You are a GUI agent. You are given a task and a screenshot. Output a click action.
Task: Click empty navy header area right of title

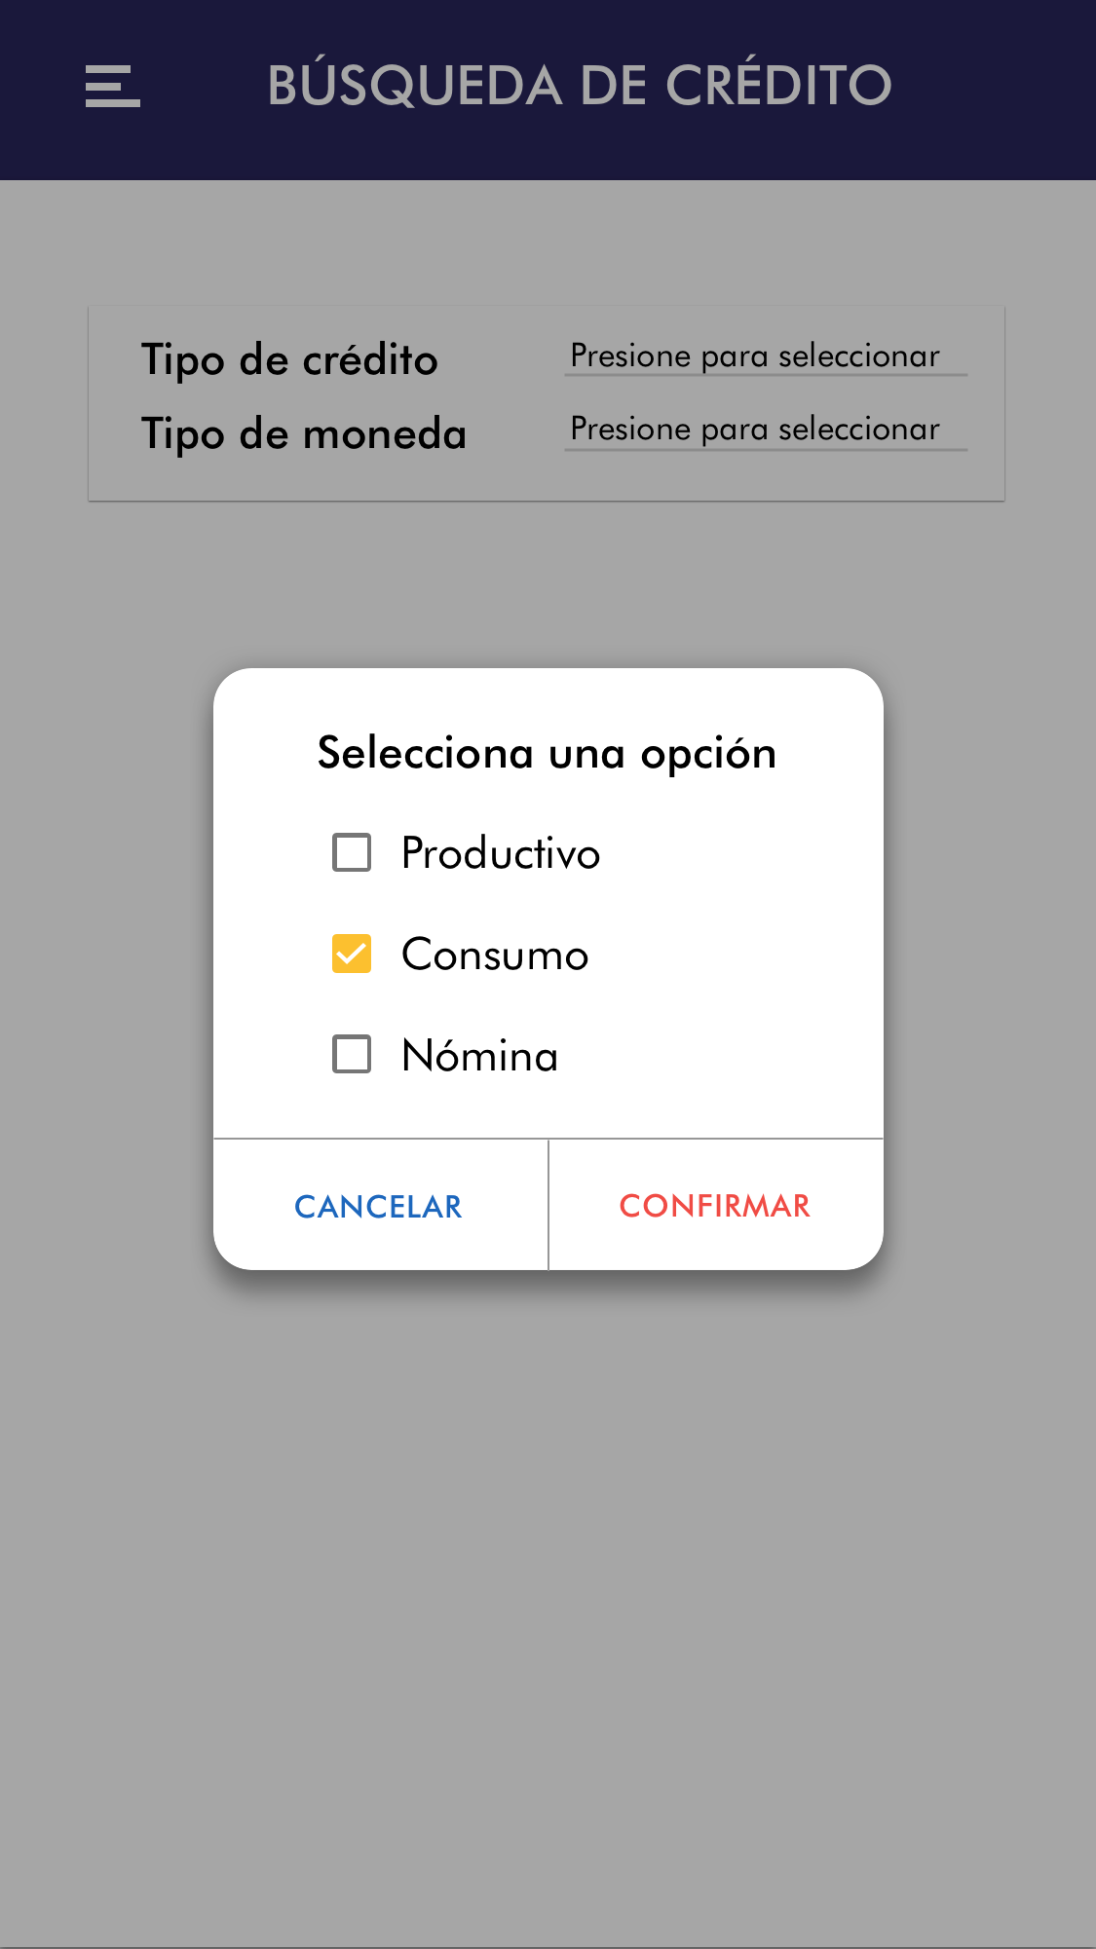(994, 88)
